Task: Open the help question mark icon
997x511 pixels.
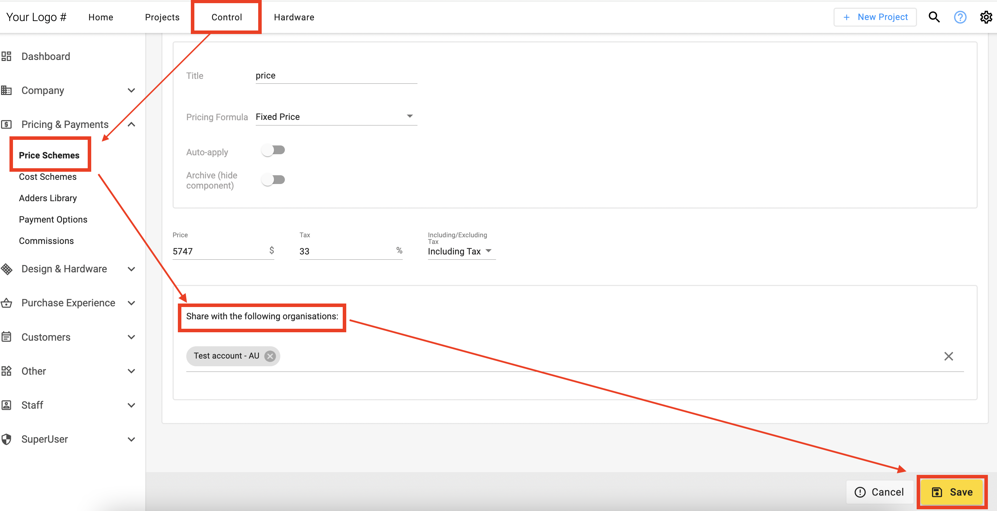Action: click(x=960, y=17)
